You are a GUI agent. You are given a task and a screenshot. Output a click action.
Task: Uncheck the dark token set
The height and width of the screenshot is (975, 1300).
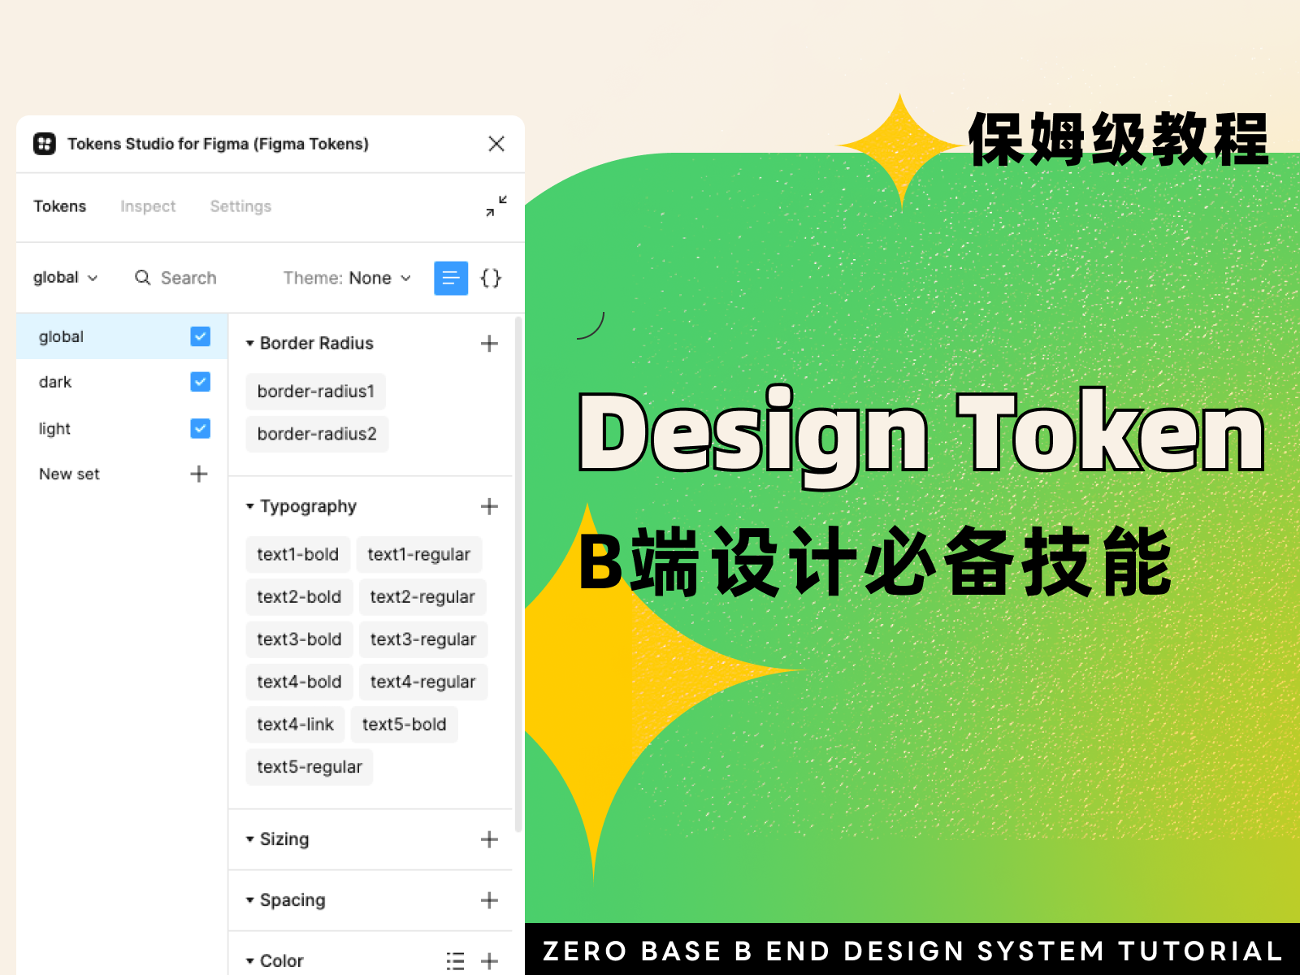pyautogui.click(x=200, y=382)
